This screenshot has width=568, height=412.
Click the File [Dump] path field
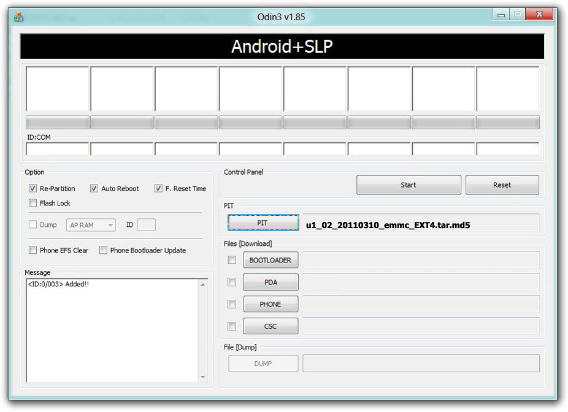click(x=421, y=364)
